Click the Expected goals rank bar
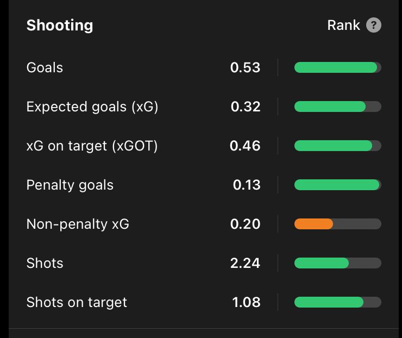The image size is (402, 338). coord(337,107)
